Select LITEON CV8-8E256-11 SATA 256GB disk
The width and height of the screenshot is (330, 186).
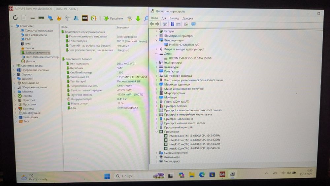(x=190, y=58)
